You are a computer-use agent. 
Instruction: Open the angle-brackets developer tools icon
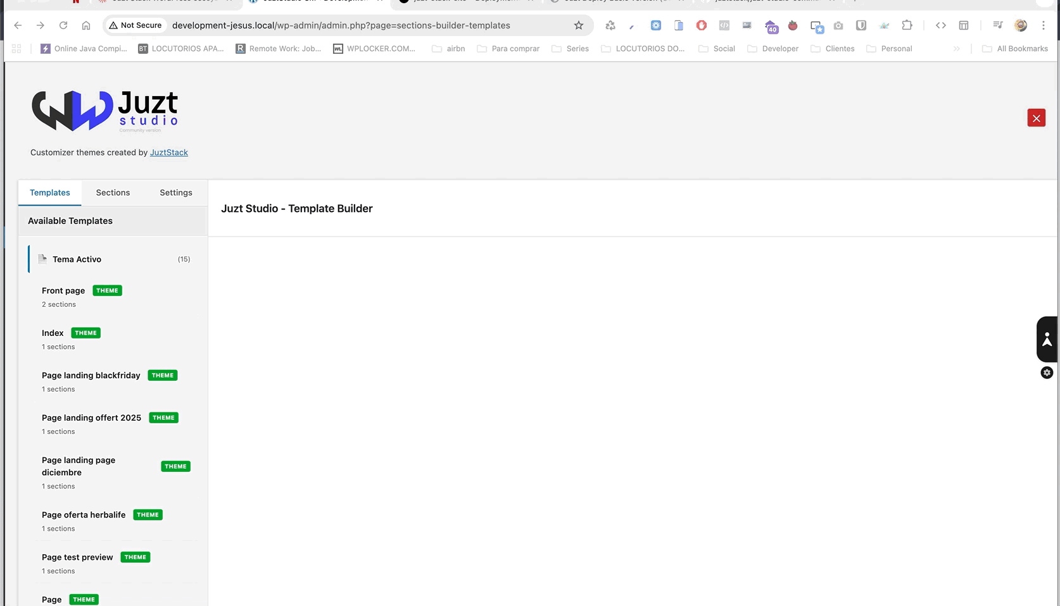[x=941, y=25]
